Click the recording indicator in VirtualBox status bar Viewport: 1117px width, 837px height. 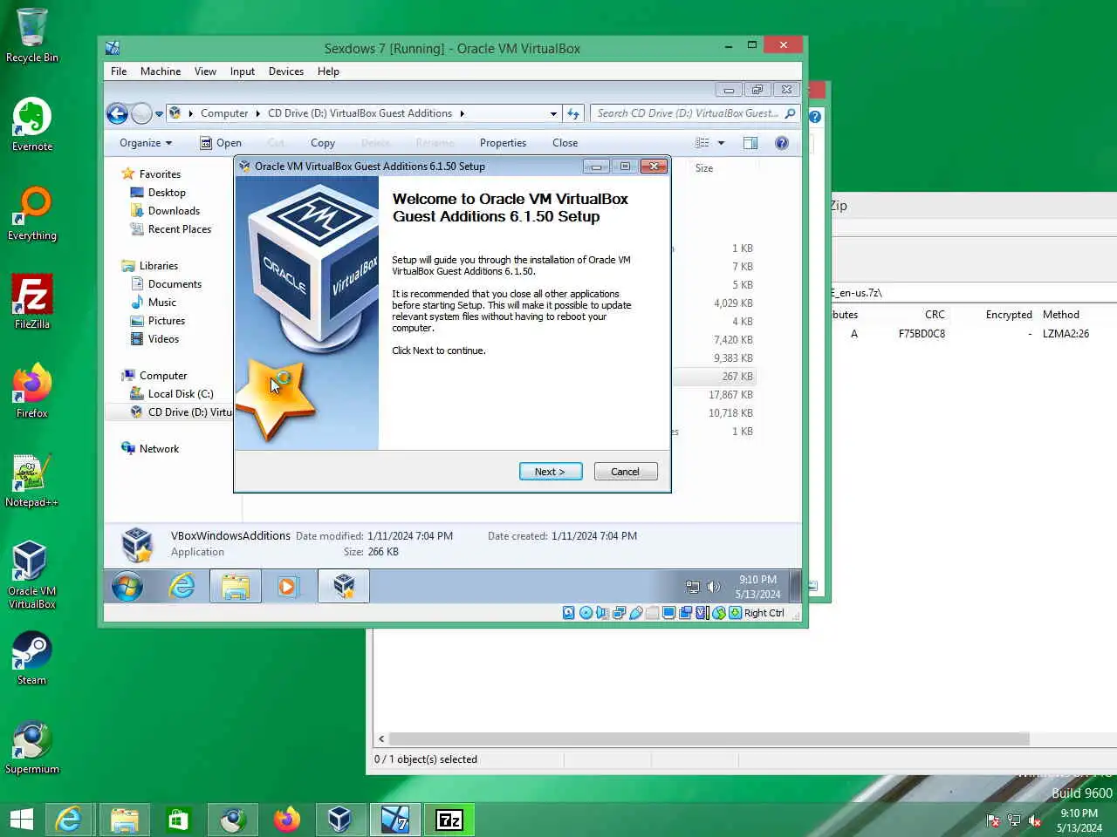685,613
